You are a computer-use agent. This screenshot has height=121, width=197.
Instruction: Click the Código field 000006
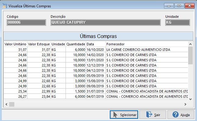(x=27, y=22)
